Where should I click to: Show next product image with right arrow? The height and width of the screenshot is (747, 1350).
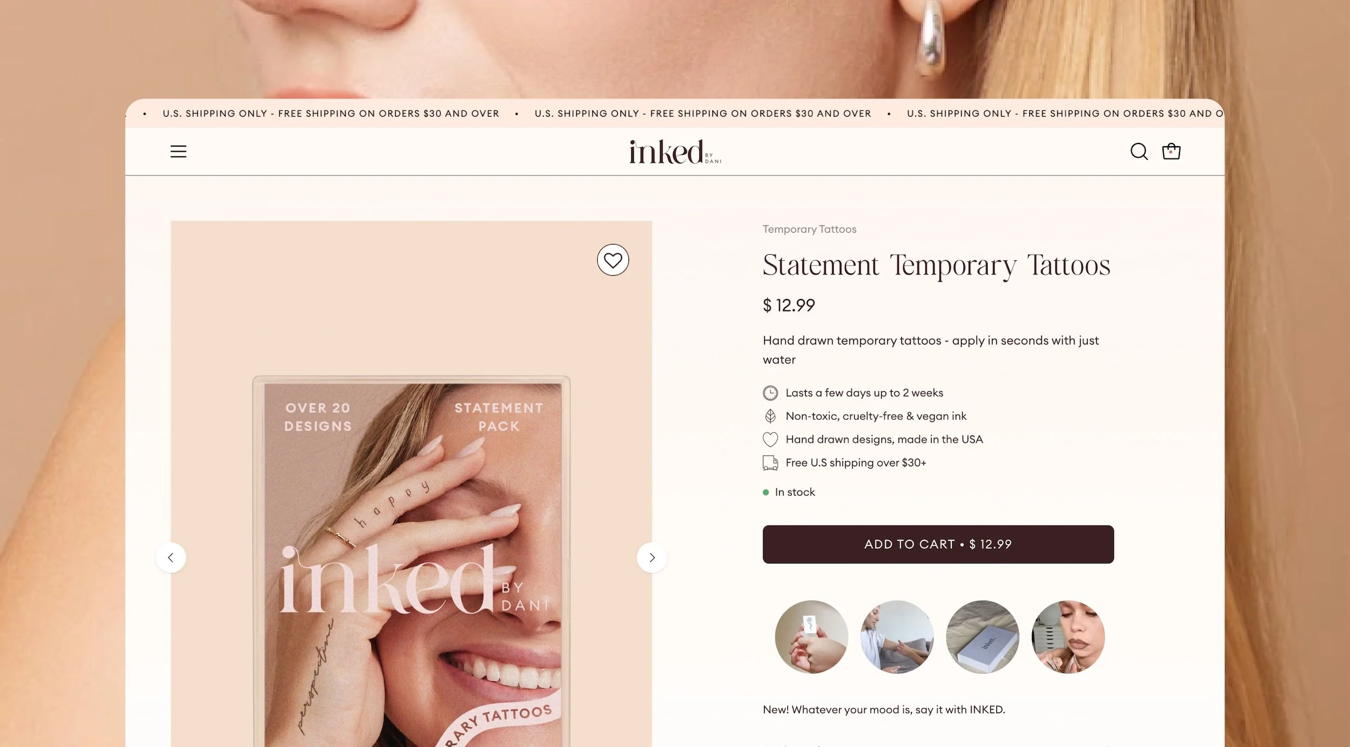(652, 558)
